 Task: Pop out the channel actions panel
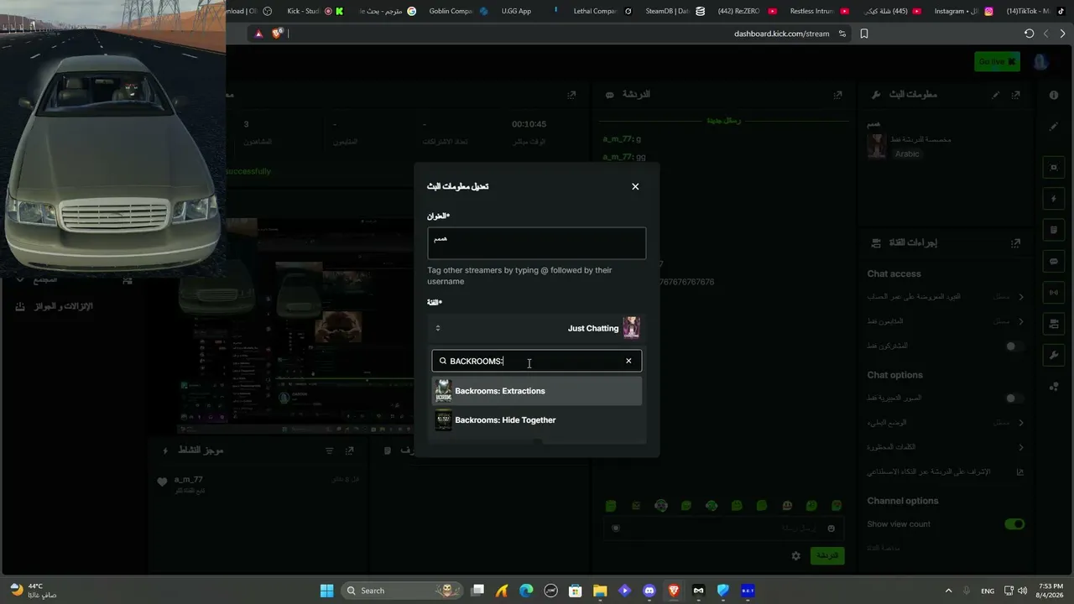click(x=1015, y=243)
